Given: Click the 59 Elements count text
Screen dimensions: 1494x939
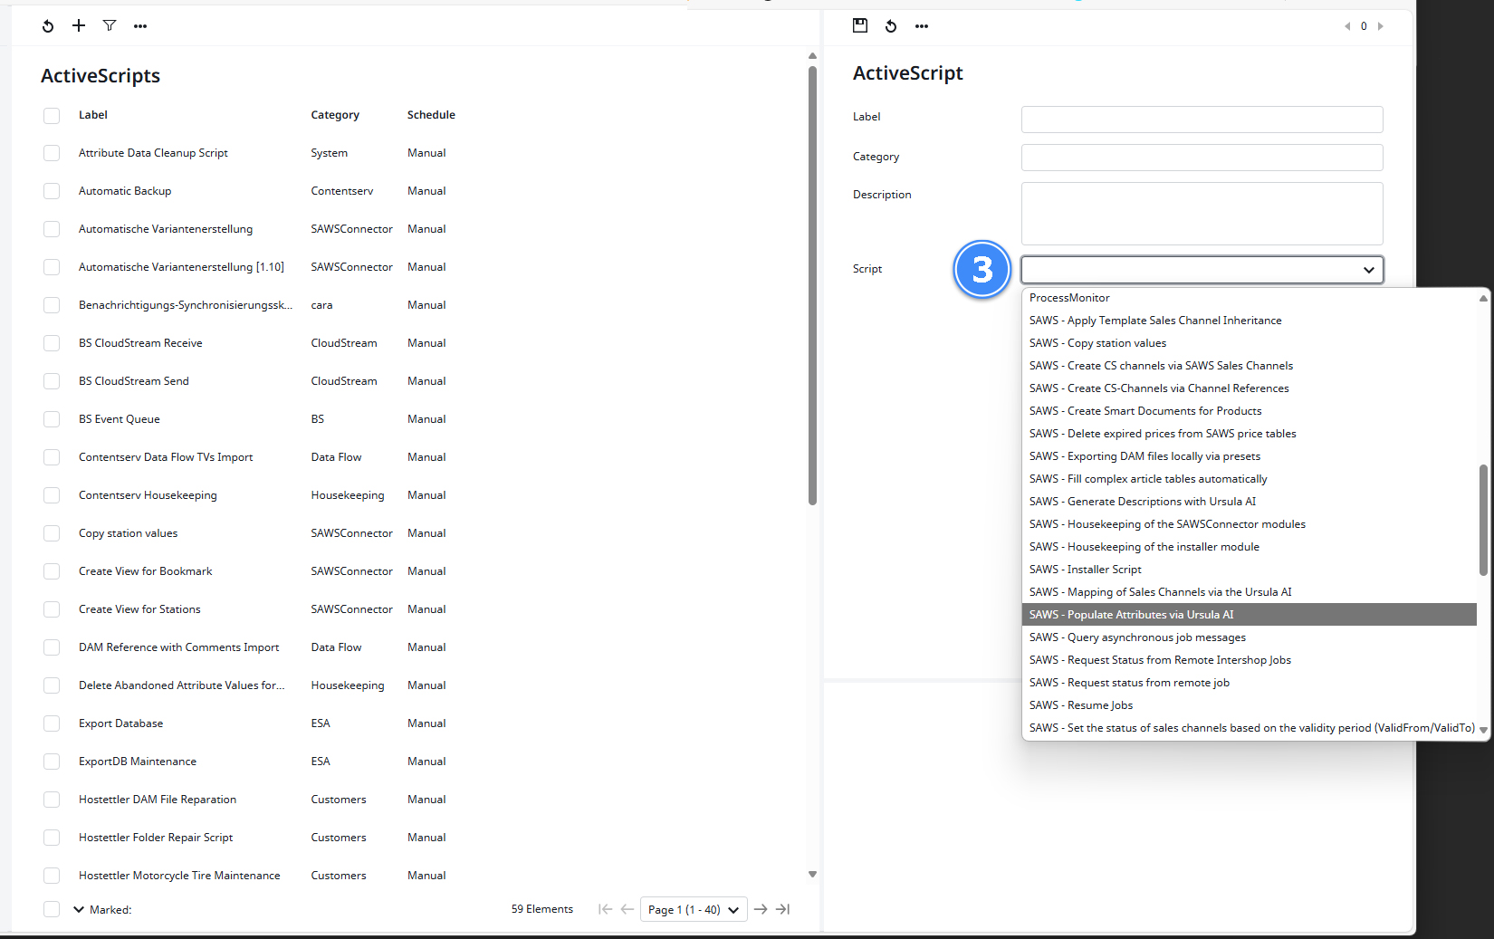Looking at the screenshot, I should 541,909.
